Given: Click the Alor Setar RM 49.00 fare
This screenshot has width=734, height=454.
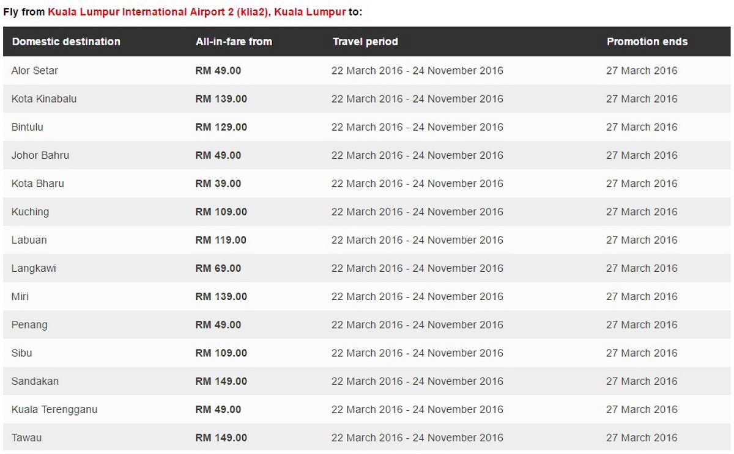Looking at the screenshot, I should [x=218, y=71].
